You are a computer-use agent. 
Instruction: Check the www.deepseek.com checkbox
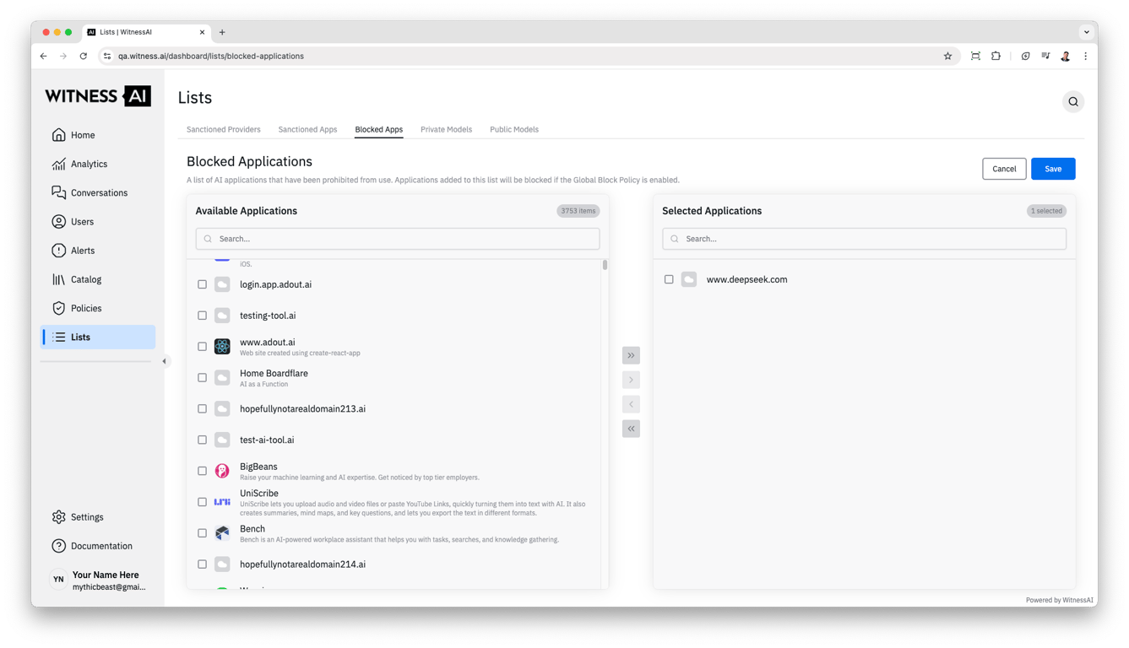(x=669, y=279)
